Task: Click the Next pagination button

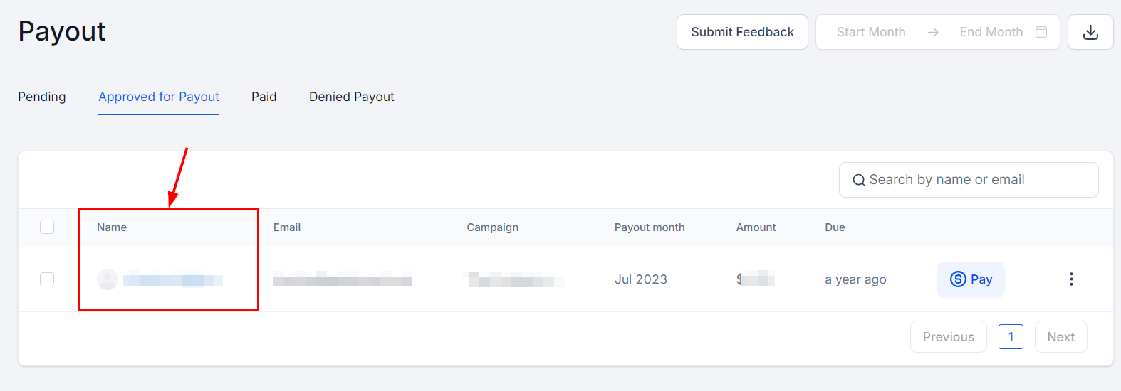Action: pyautogui.click(x=1060, y=337)
